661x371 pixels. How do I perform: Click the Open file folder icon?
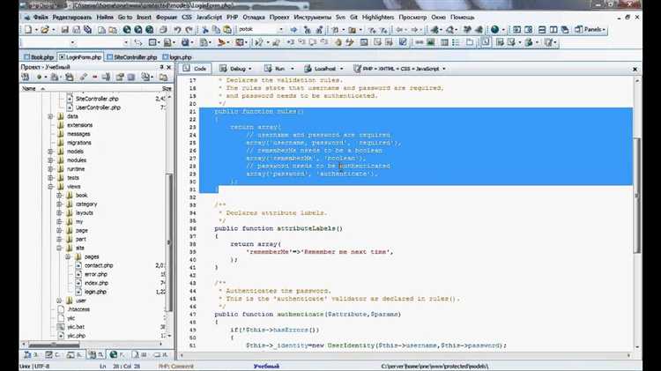(45, 29)
